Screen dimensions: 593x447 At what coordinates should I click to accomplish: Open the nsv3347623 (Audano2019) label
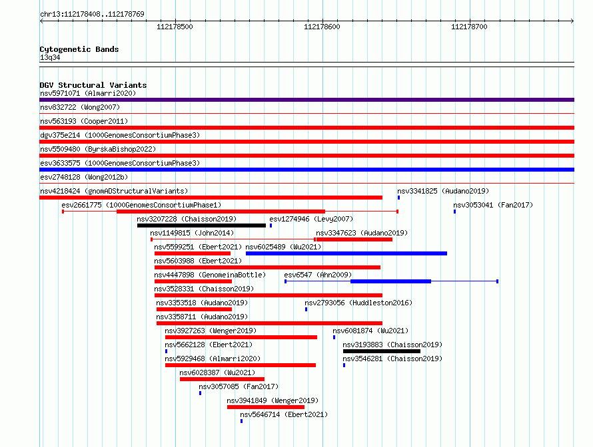click(362, 233)
